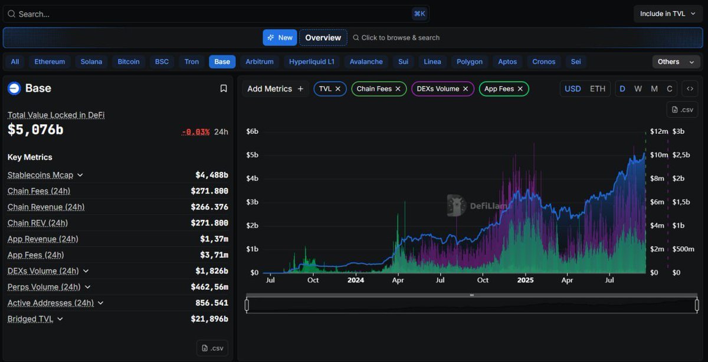708x362 pixels.
Task: Click the left handle of range slider
Action: pos(247,305)
